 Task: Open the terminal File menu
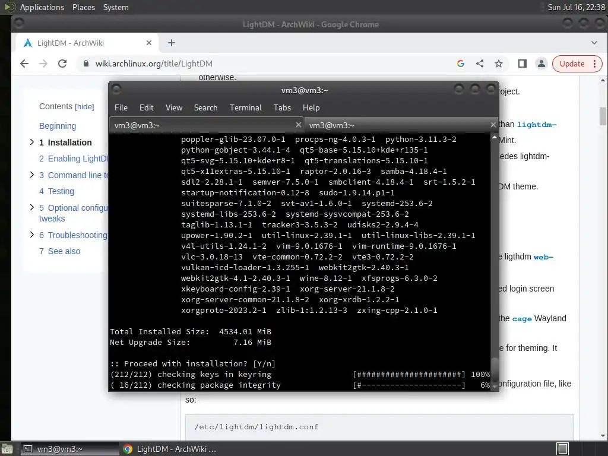[x=121, y=108]
